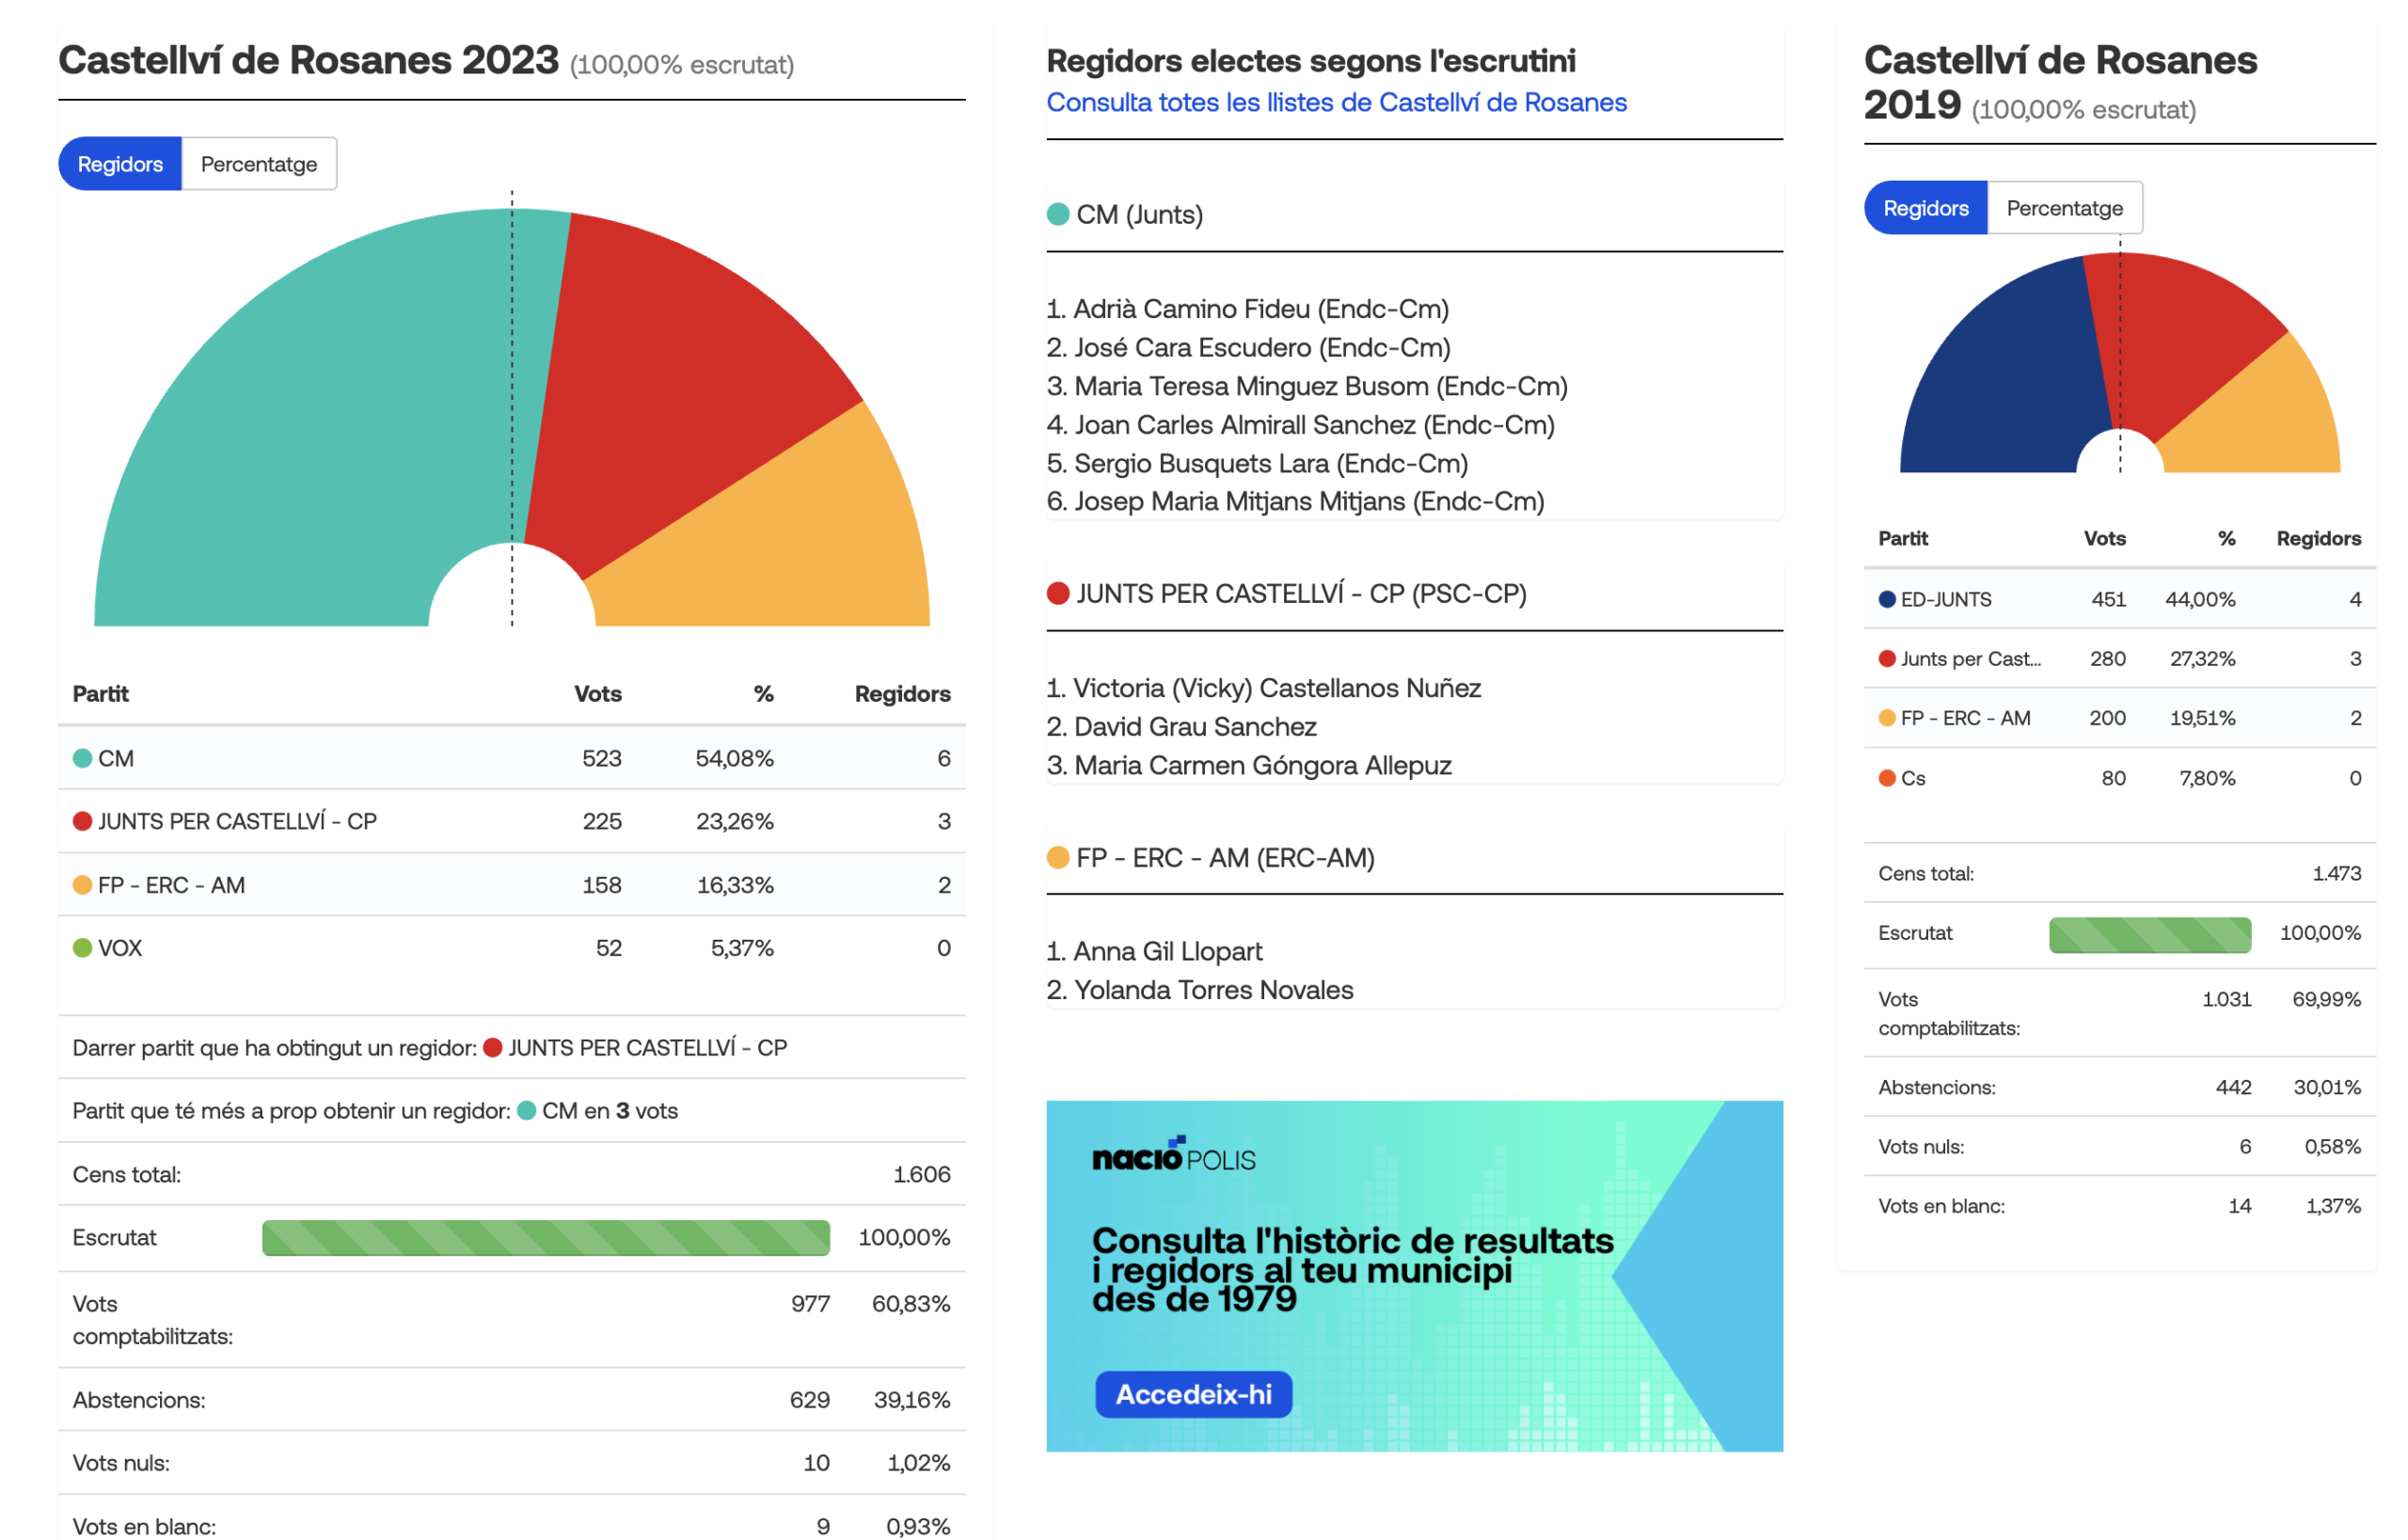The height and width of the screenshot is (1540, 2408).
Task: Click 'Victoria (Vicky) Castellanos Nuñez' entry
Action: click(x=1263, y=688)
